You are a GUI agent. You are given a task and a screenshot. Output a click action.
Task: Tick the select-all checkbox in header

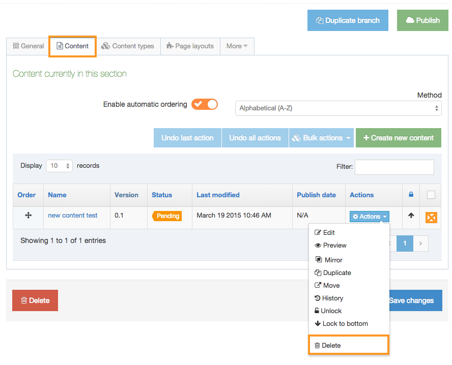pos(431,195)
